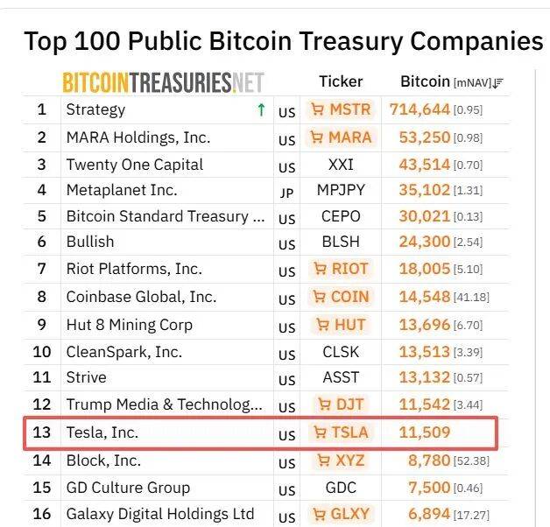Click the mNAV label in the header
Viewport: 550px width, 527px height.
tap(472, 82)
